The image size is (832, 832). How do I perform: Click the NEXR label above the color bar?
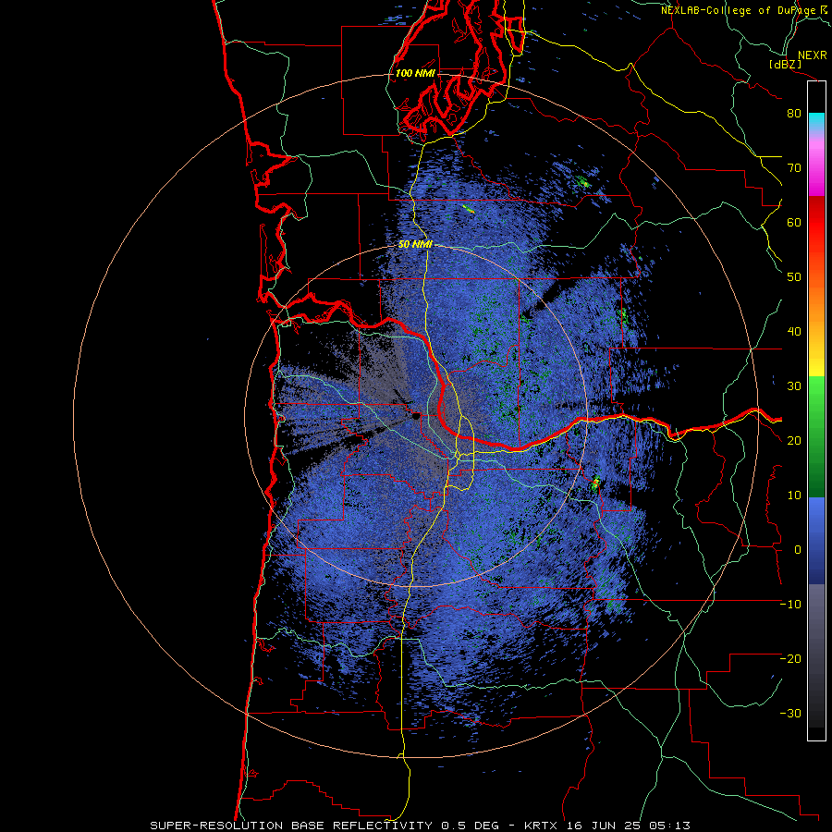[812, 55]
